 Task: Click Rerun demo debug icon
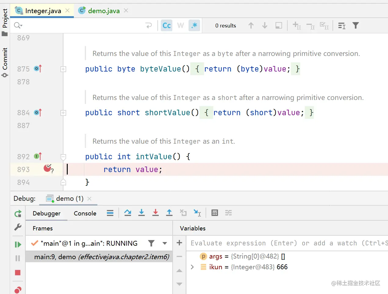coord(18,214)
